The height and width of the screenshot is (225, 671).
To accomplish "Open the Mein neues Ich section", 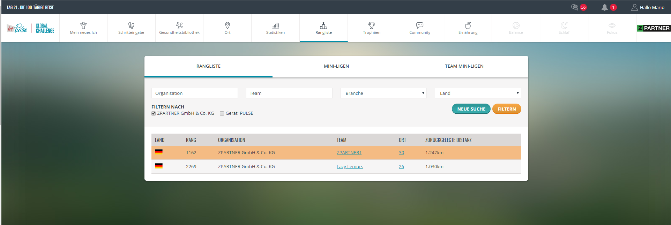I will pos(83,28).
